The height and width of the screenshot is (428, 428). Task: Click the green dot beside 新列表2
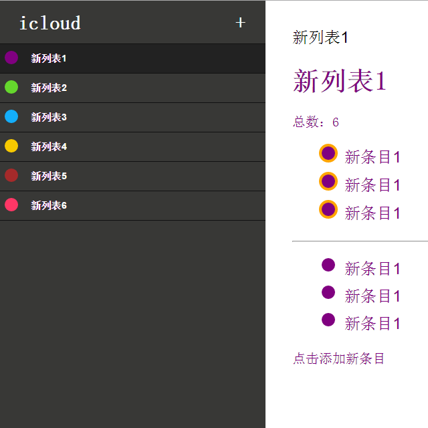tap(11, 88)
